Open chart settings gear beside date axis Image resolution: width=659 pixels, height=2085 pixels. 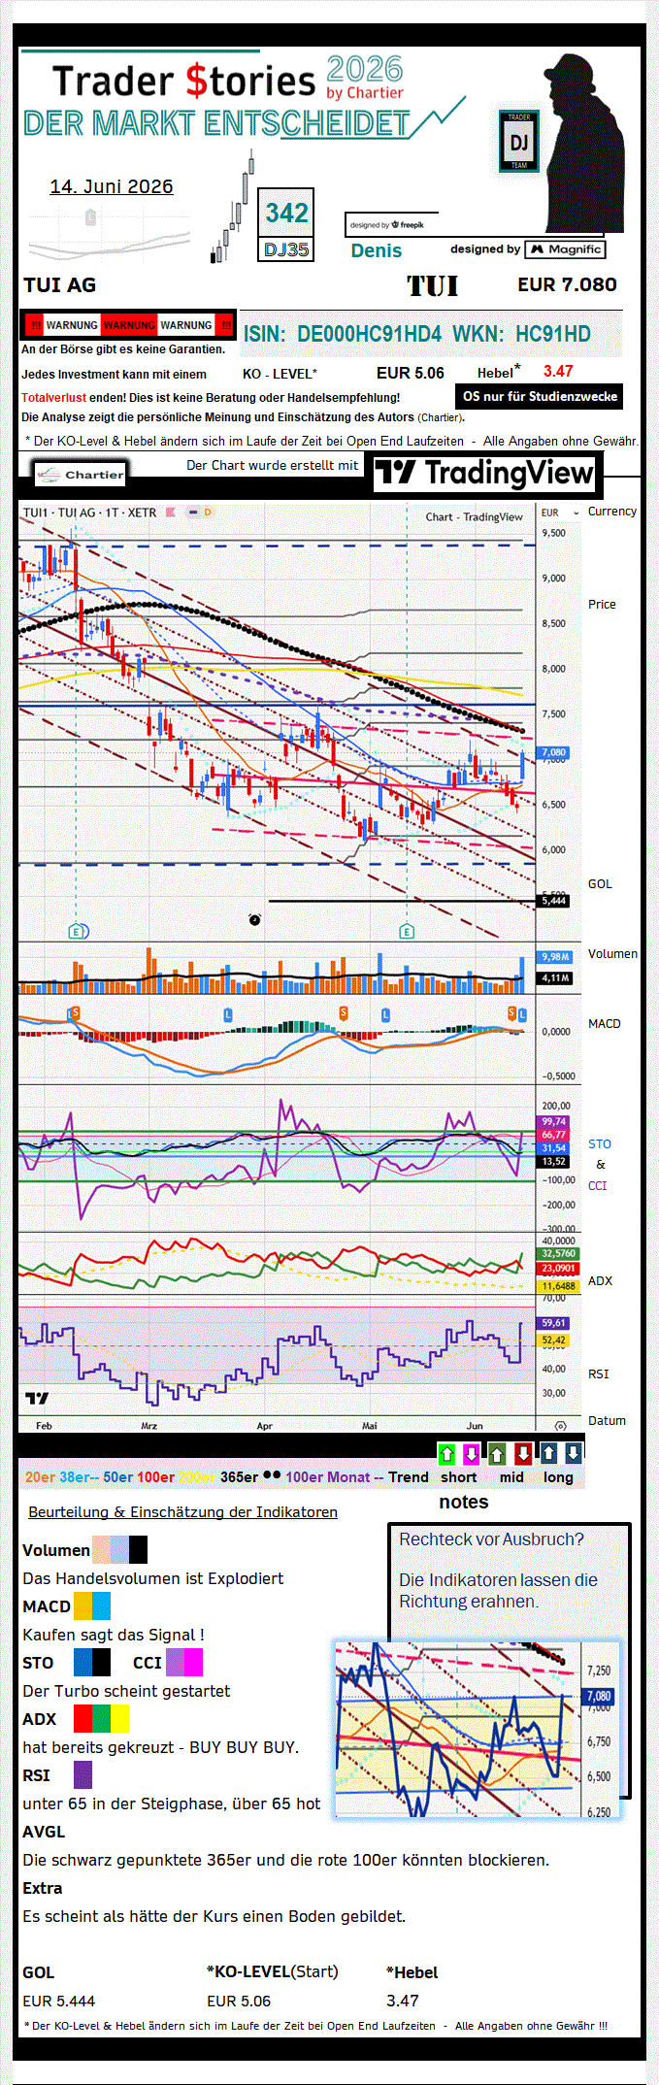coord(560,1426)
